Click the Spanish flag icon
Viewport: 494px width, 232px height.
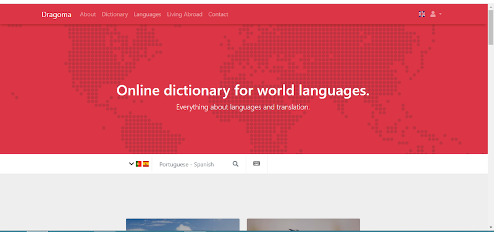(x=146, y=164)
